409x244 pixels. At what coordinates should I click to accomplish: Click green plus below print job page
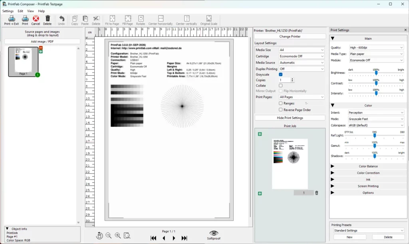[260, 193]
